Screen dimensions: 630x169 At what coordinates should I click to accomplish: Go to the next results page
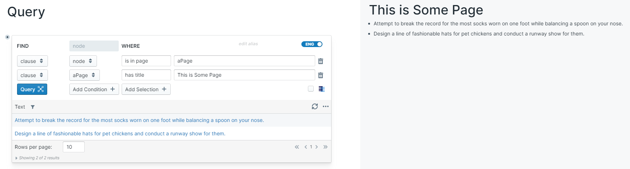tap(317, 147)
